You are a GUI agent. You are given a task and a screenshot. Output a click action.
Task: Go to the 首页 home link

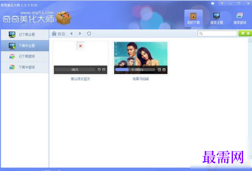tap(58, 34)
